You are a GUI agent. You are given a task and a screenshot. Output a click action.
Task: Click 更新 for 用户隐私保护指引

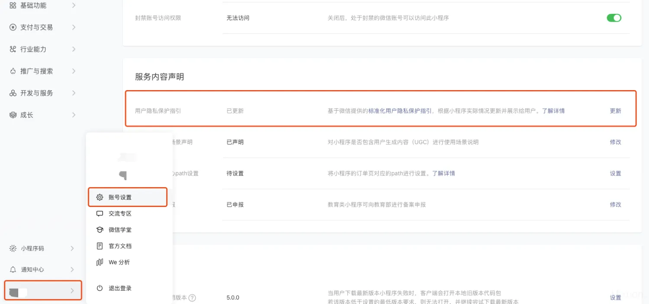[x=615, y=111]
